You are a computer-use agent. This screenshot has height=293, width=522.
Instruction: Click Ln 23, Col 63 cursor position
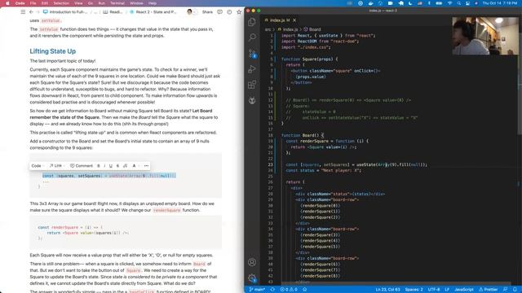pos(388,290)
